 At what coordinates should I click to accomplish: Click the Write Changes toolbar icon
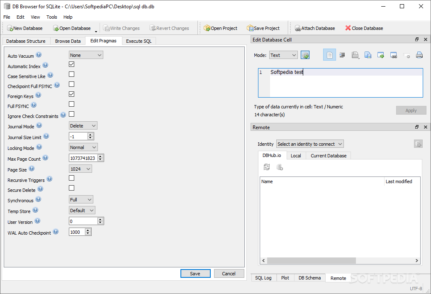106,28
